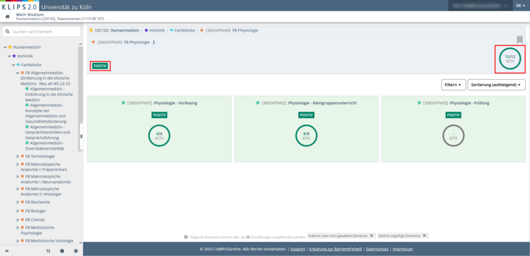Open the Datenschutz footer link
Screen dimensions: 530x256
[x=377, y=249]
